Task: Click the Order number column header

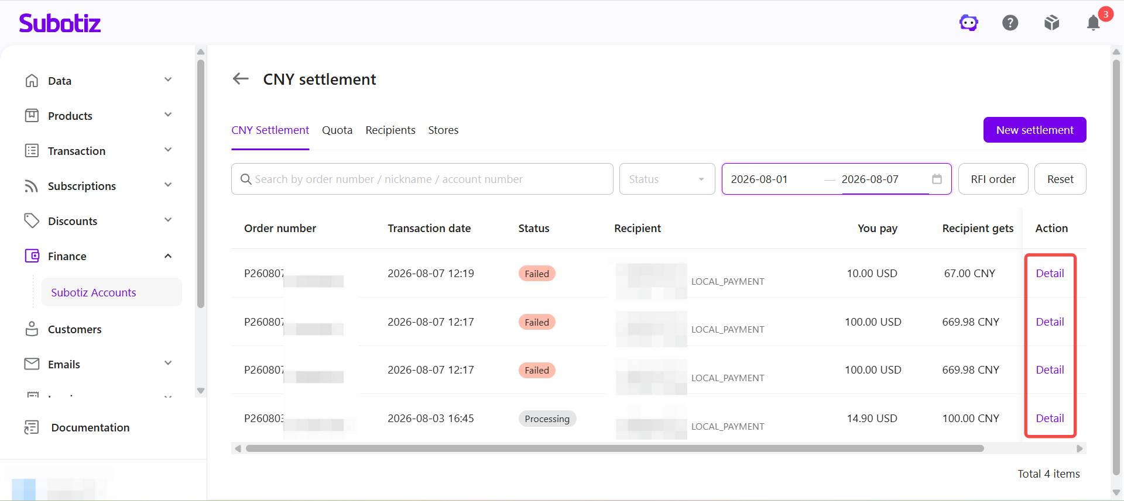Action: [x=280, y=228]
